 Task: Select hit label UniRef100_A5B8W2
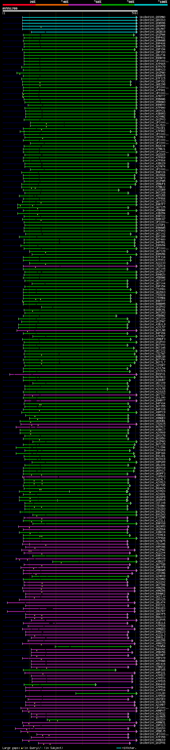tap(152, 316)
